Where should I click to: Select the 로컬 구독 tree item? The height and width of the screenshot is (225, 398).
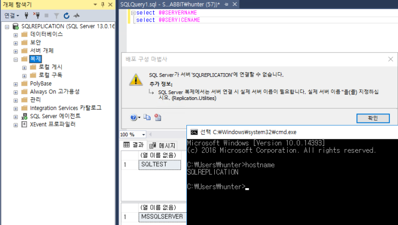pyautogui.click(x=50, y=75)
